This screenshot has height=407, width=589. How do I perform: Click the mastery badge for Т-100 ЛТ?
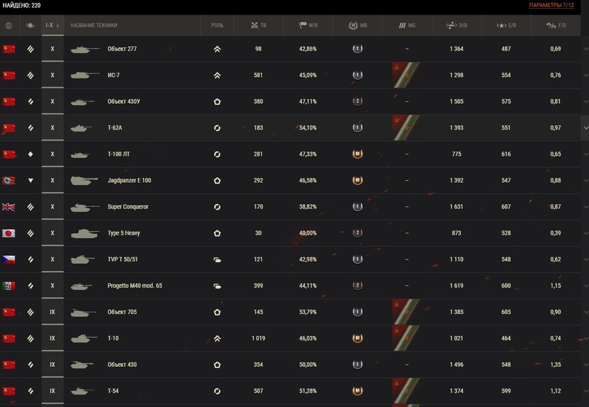point(358,154)
